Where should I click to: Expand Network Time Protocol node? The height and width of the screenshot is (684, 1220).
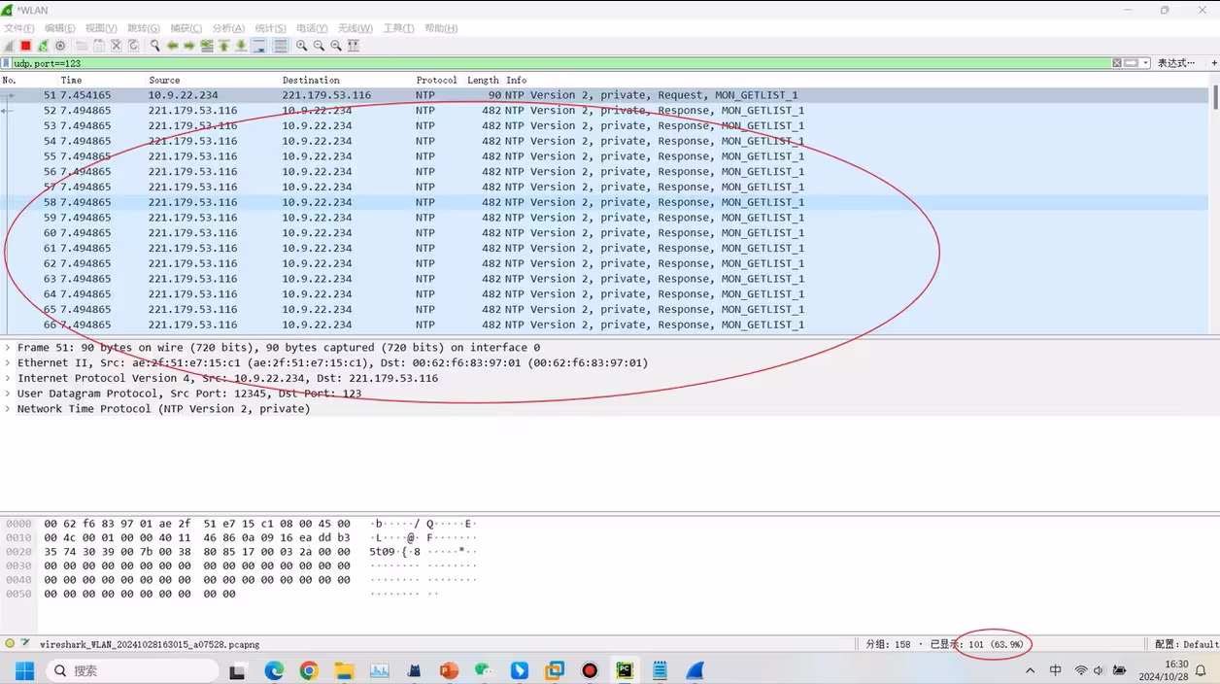click(x=8, y=409)
